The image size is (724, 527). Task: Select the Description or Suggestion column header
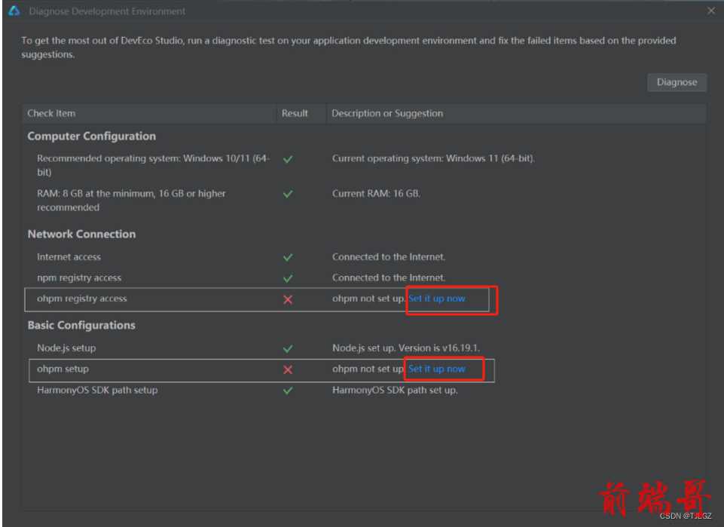coord(516,113)
